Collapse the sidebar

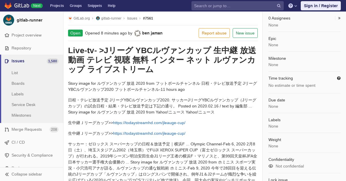[x=27, y=174]
